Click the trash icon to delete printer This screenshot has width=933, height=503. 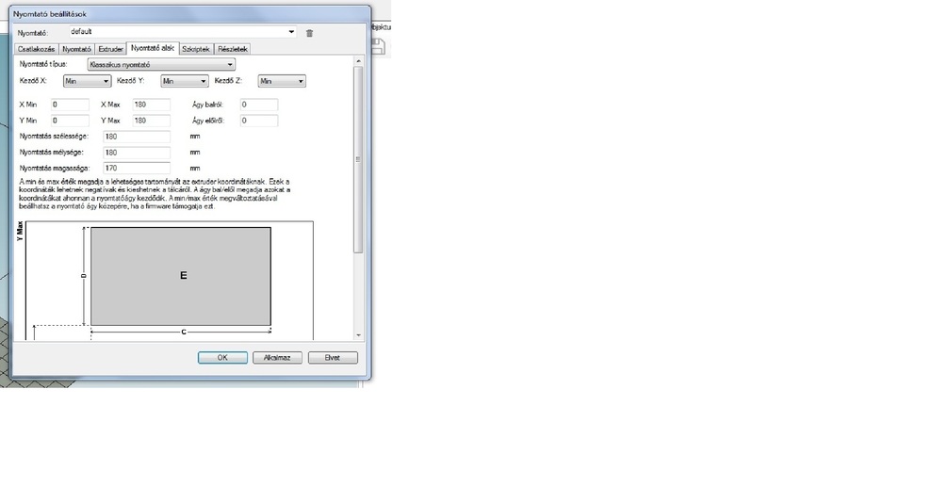tap(309, 33)
